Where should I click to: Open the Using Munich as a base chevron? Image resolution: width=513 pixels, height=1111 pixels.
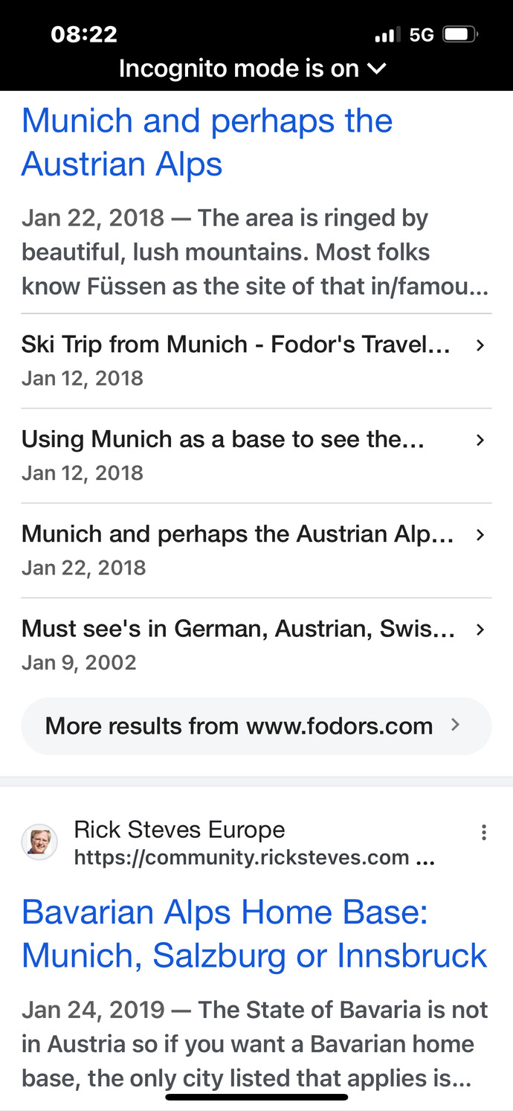pyautogui.click(x=480, y=440)
